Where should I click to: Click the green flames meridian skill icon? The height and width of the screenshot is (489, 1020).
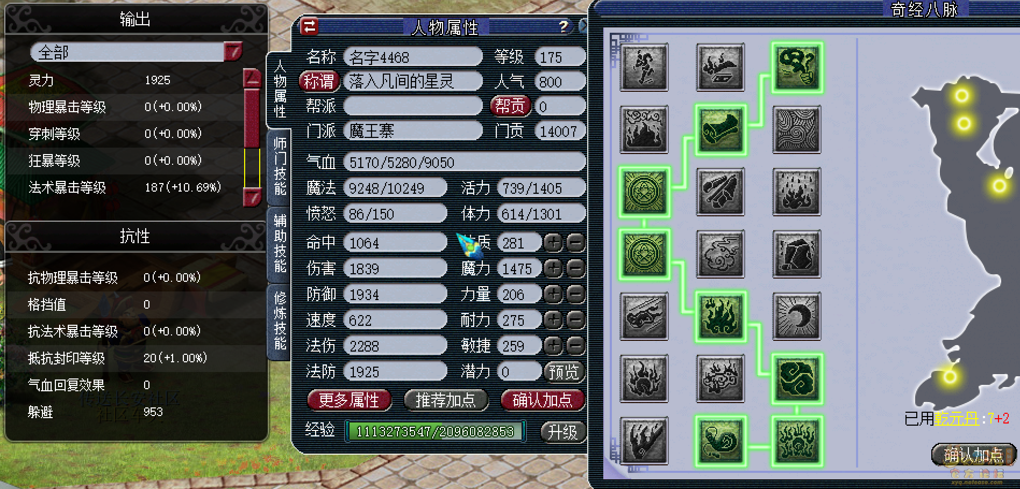[x=721, y=316]
